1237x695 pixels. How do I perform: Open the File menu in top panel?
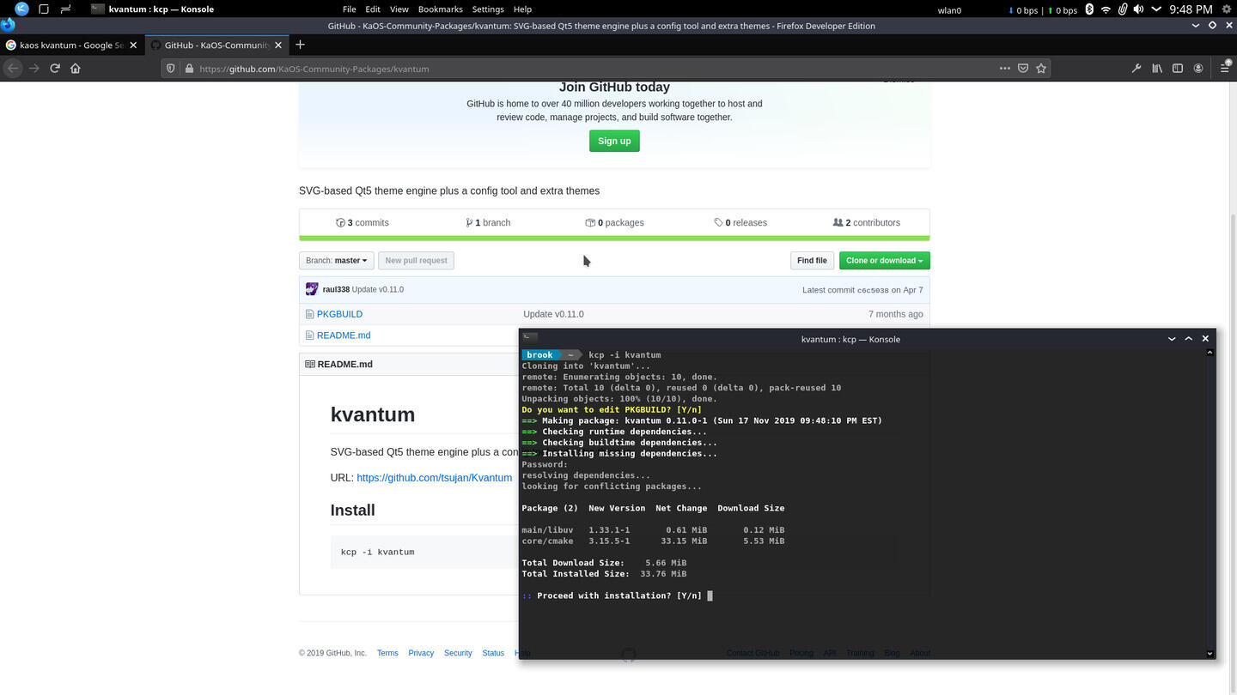tap(349, 9)
